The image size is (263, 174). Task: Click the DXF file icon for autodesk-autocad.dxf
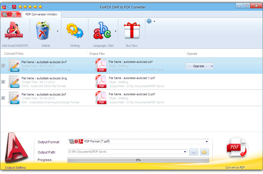[x=14, y=98]
